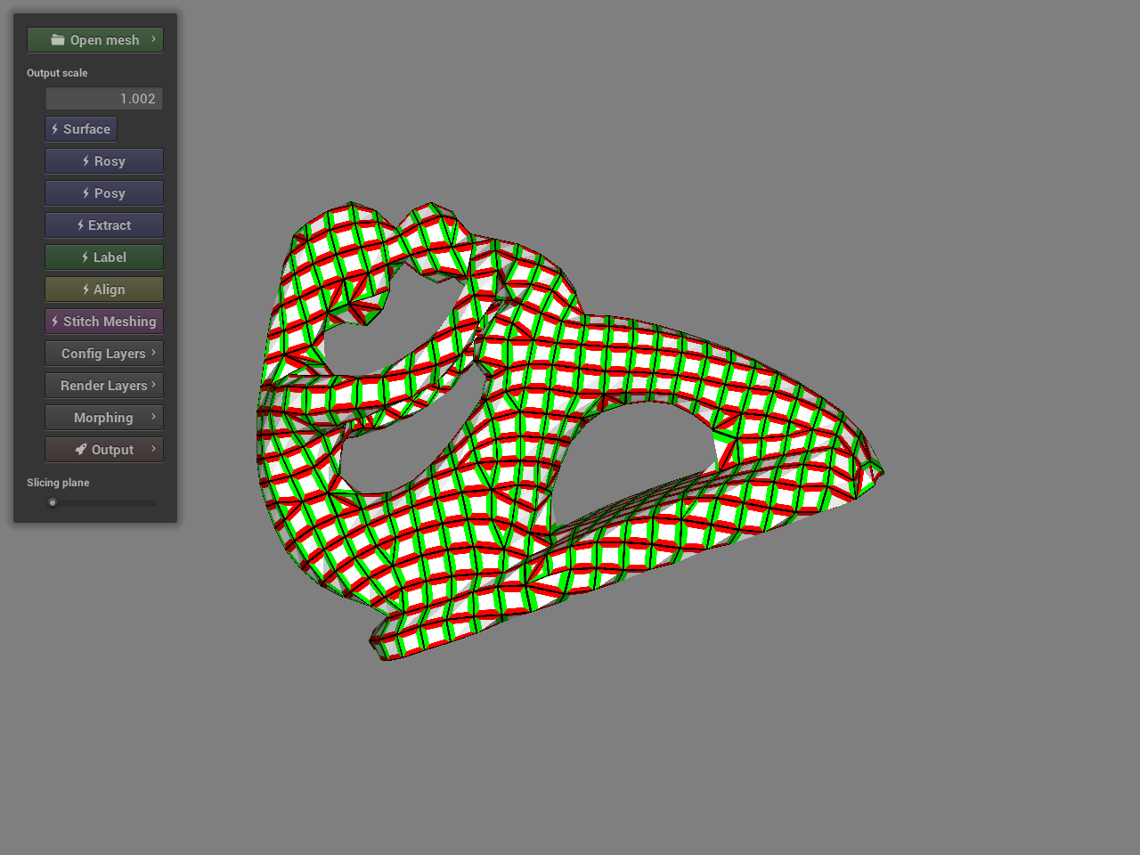This screenshot has width=1140, height=855.
Task: Start Stitch Meshing
Action: pos(104,322)
